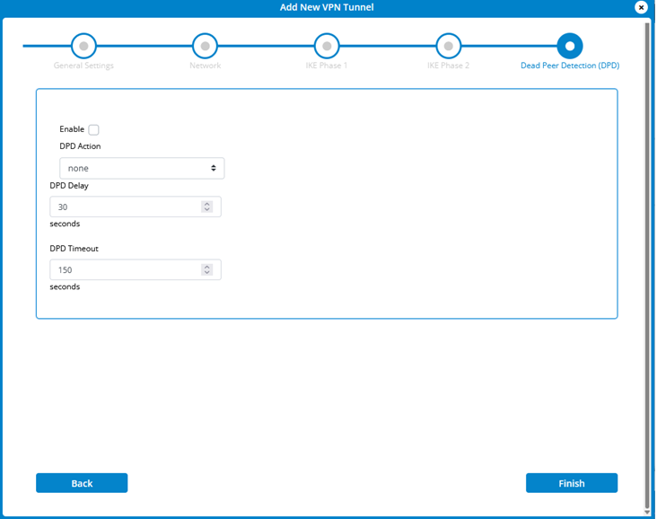657x519 pixels.
Task: Enable the DPD checkbox
Action: 93,130
